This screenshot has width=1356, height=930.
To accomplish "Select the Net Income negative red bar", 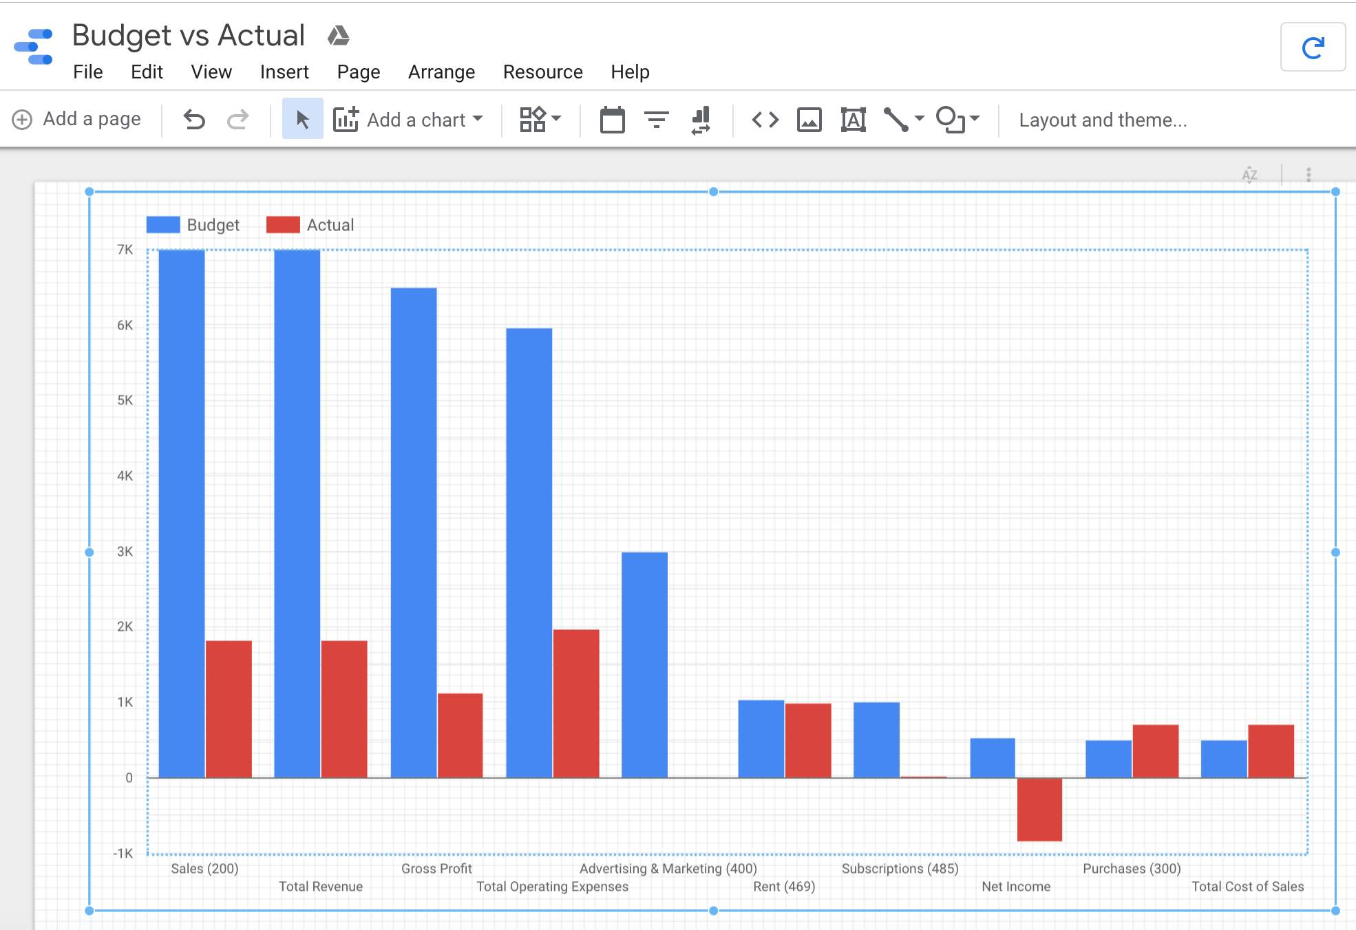I will [x=1039, y=810].
